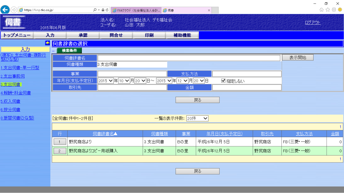Click page 1 link above table
The image size is (344, 193).
[340, 127]
